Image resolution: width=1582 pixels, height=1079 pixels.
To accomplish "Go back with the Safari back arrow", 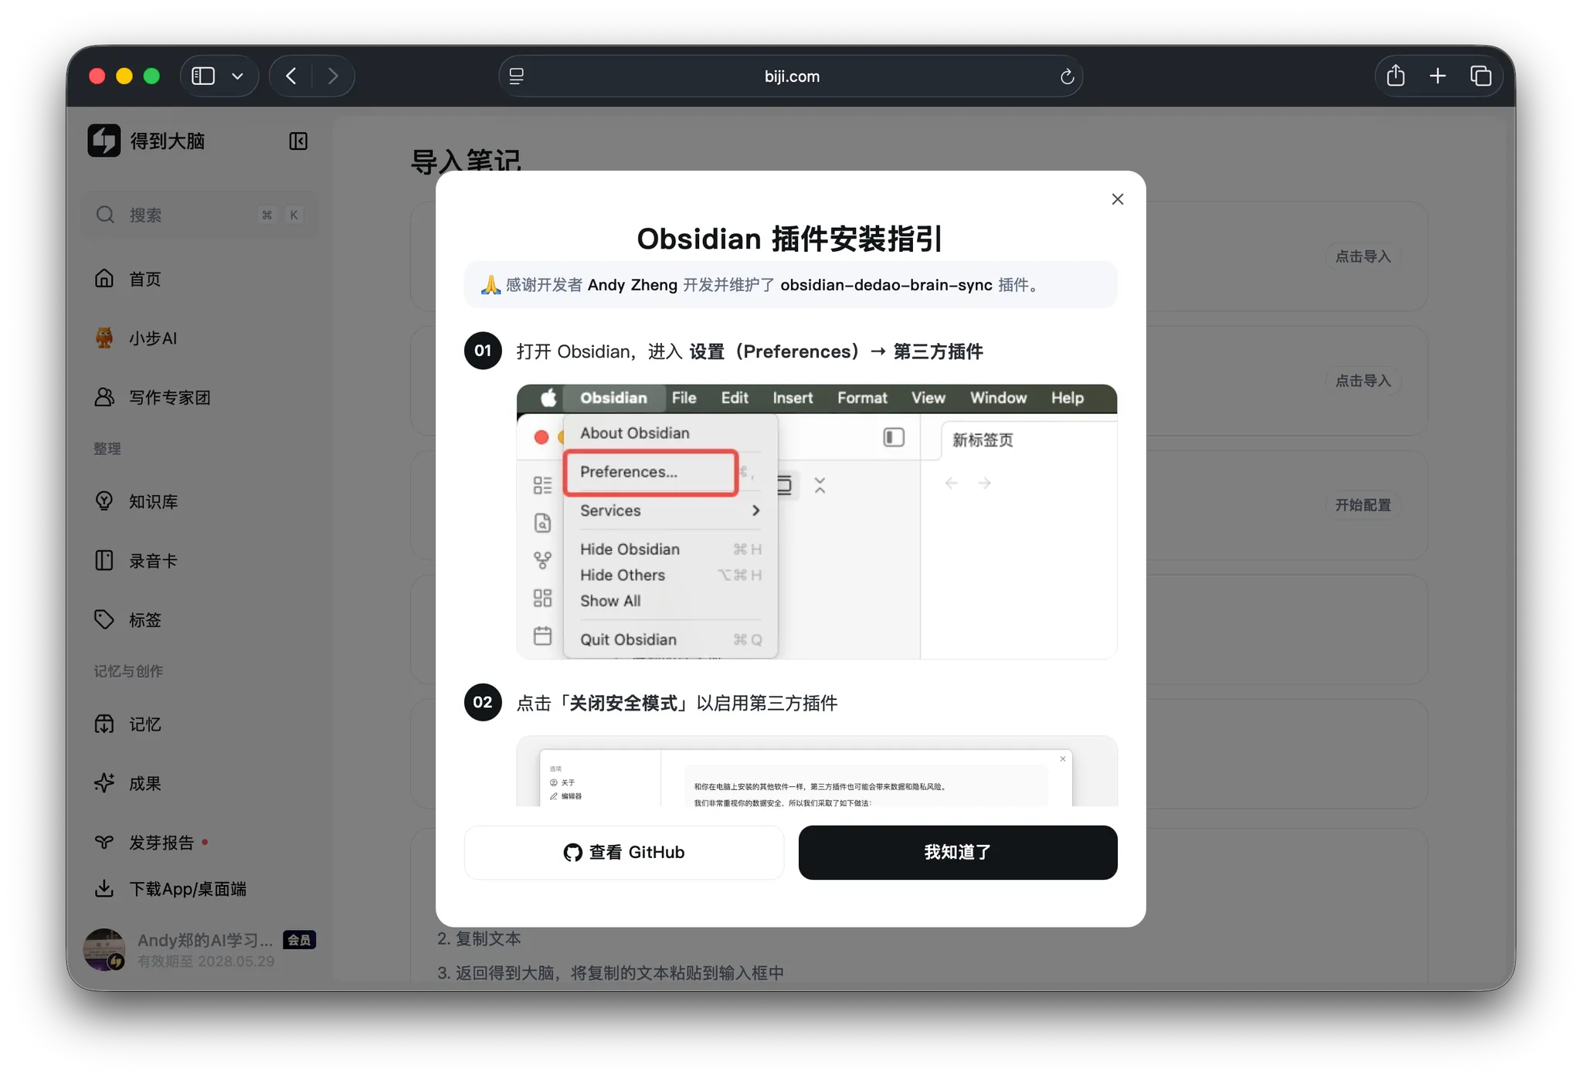I will pos(291,76).
